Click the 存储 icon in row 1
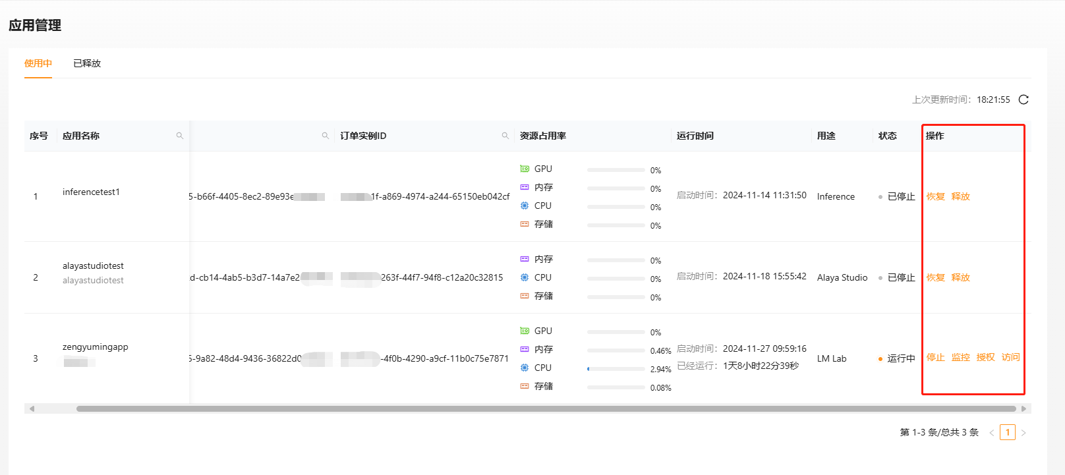The height and width of the screenshot is (475, 1065). pyautogui.click(x=525, y=224)
